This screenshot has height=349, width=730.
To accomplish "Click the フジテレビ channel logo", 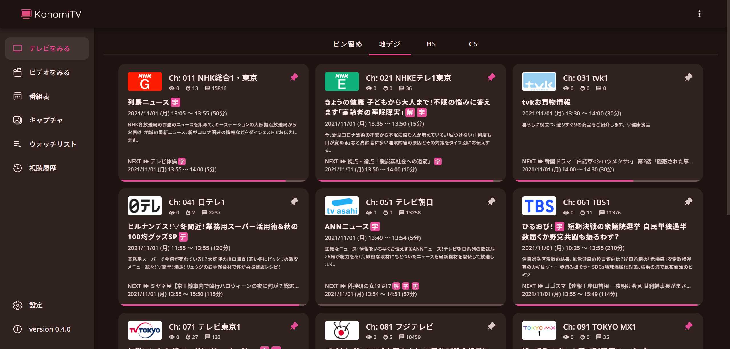I will pyautogui.click(x=342, y=330).
